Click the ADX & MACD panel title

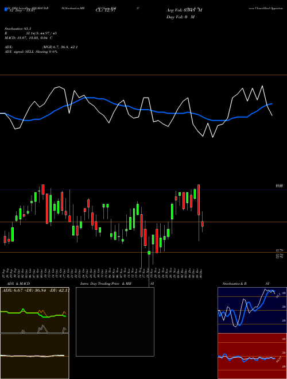click(18, 284)
